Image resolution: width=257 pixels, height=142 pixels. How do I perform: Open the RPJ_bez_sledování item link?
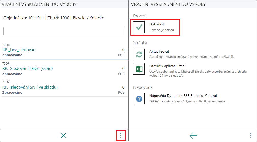coord(19,50)
